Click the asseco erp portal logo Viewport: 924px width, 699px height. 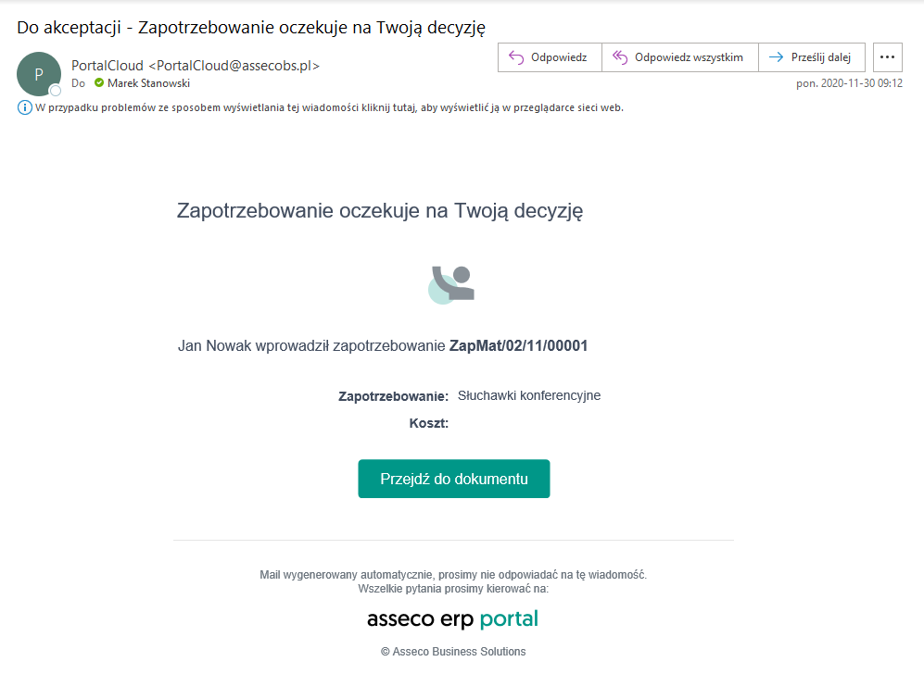tap(452, 618)
